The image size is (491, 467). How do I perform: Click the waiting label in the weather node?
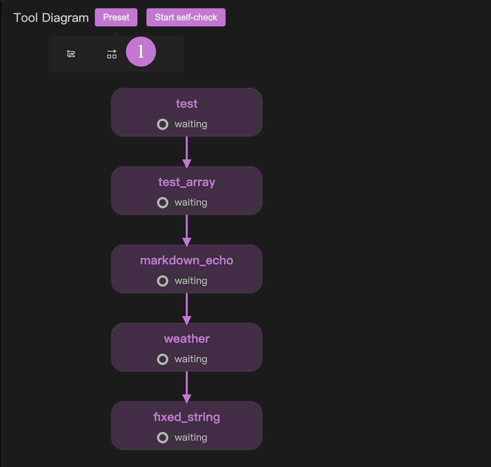coord(191,359)
